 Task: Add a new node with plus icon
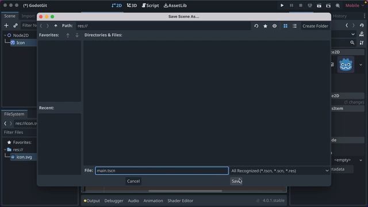click(6, 25)
